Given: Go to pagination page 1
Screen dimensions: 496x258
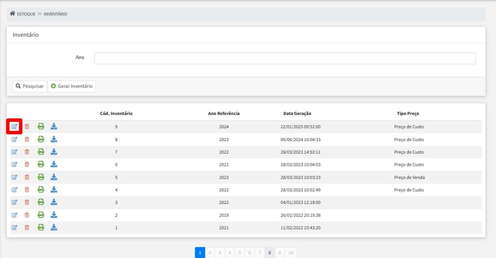Looking at the screenshot, I should point(200,253).
